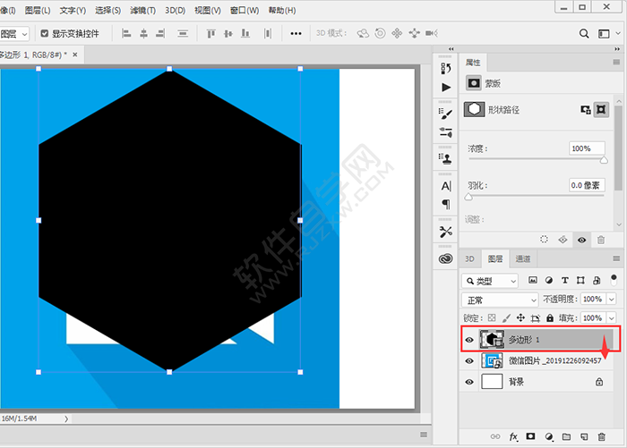Click the History panel icon

446,67
